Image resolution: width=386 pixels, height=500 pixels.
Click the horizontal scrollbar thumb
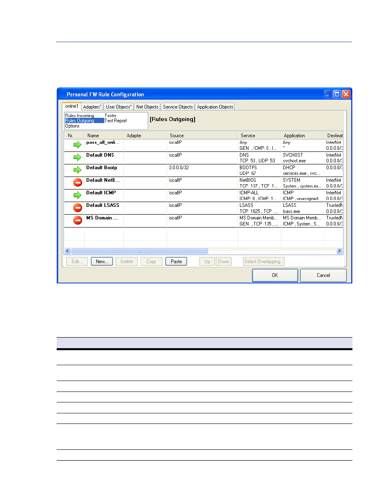140,251
